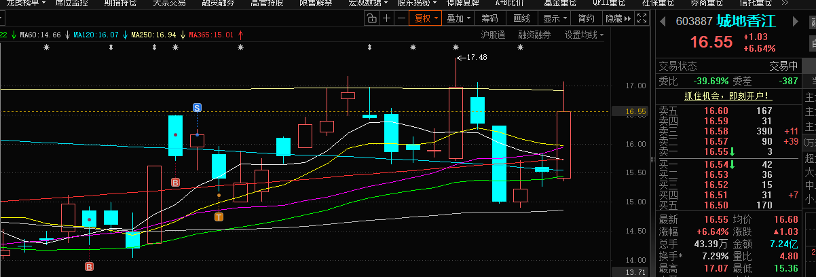Open the 期指持仓 tab
Screen dimensions: 816x277
coord(119,3)
